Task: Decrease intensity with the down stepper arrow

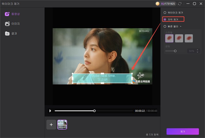Action: tap(197, 52)
